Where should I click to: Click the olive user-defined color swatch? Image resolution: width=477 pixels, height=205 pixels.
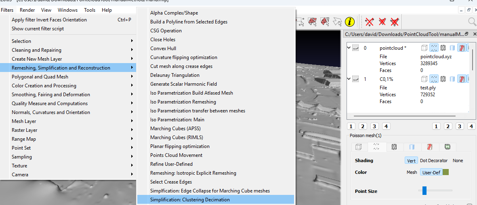(x=446, y=172)
